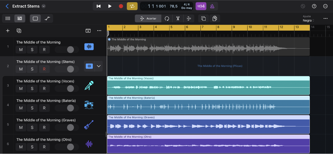Open the more options ellipsis menu top right
333x154 pixels.
point(325,6)
